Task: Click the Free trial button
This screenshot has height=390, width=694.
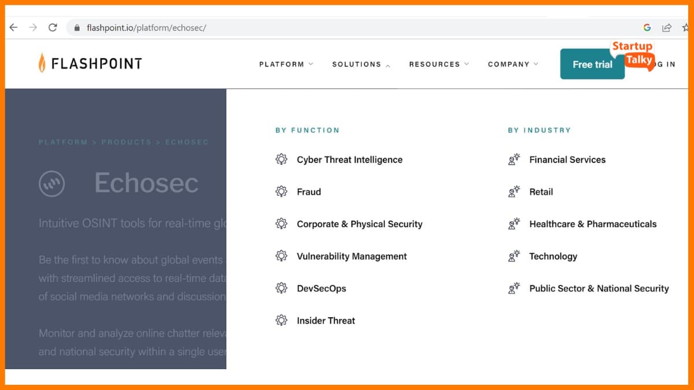Action: 592,64
